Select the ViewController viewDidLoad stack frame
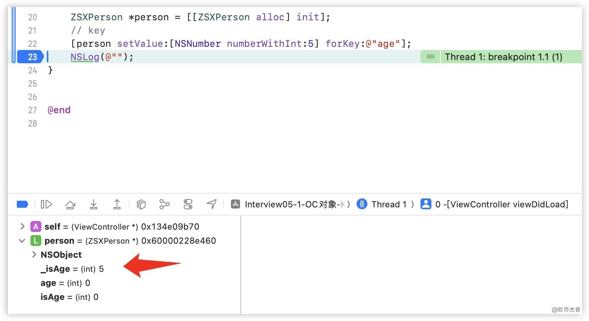This screenshot has width=589, height=321. tap(495, 204)
